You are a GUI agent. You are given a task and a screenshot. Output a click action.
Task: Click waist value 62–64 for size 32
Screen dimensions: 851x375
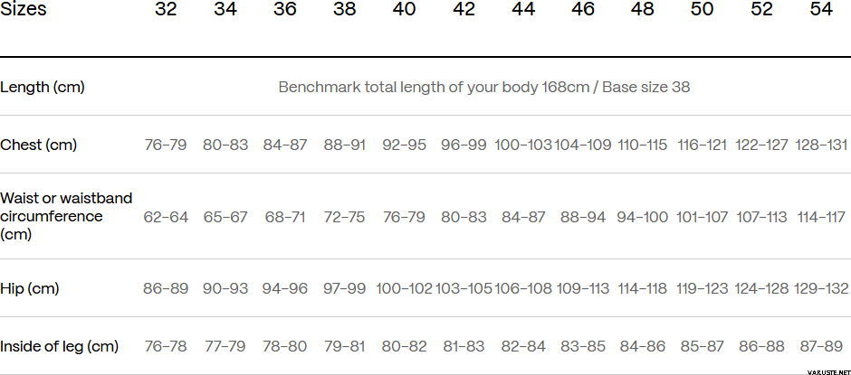tap(166, 218)
